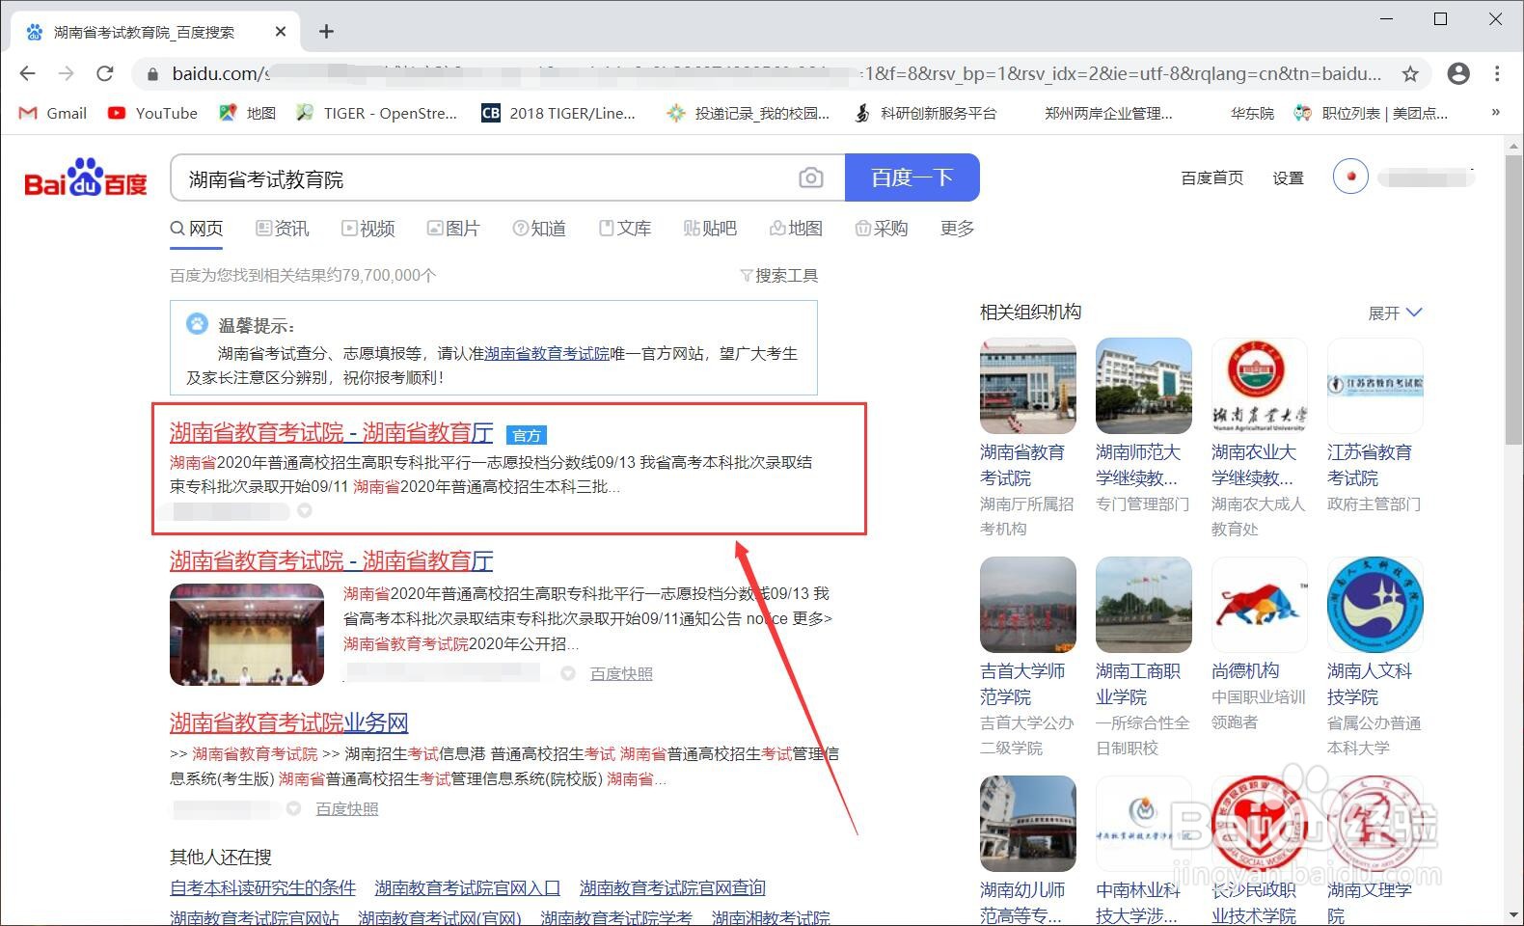
Task: Open 地图 bookmark
Action: coord(247,113)
